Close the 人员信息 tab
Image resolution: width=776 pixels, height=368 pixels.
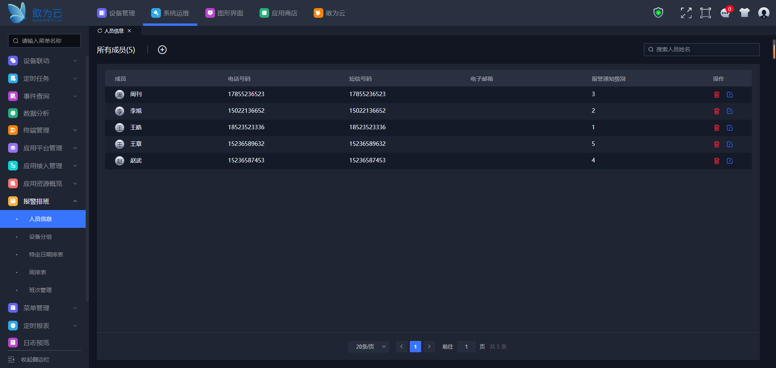point(129,31)
